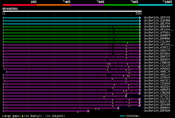Click the 20% scale label

[33, 2]
